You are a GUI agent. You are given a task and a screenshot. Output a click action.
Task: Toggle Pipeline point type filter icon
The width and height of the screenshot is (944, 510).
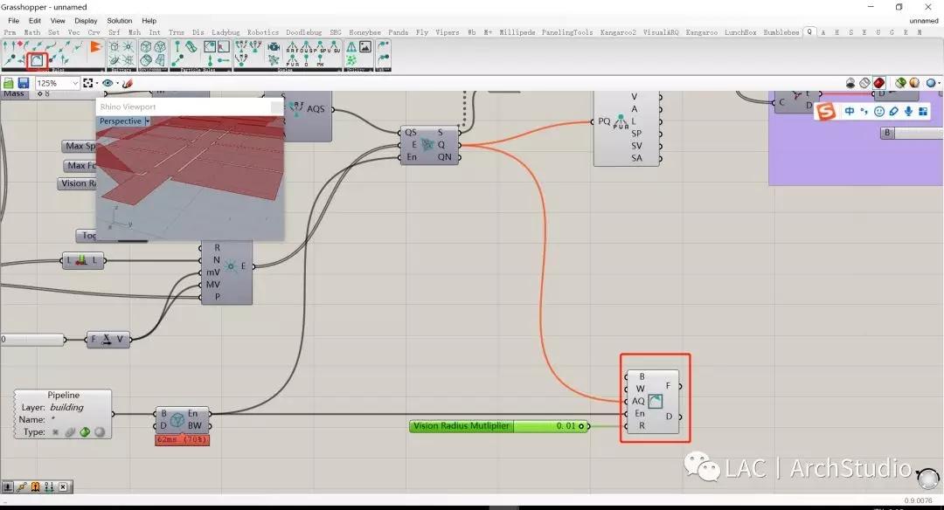[55, 431]
